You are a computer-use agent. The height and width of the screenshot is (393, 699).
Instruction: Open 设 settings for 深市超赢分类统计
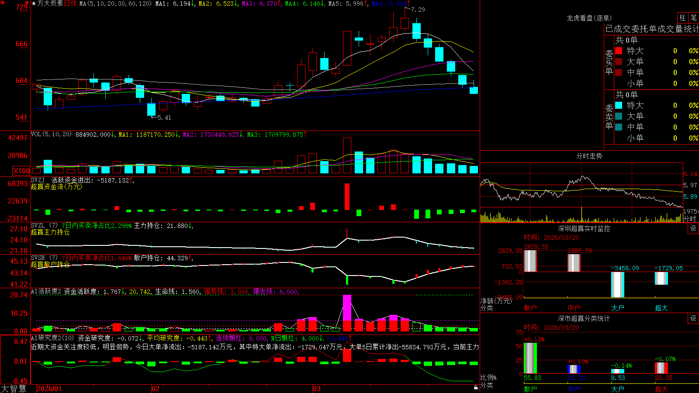693,318
